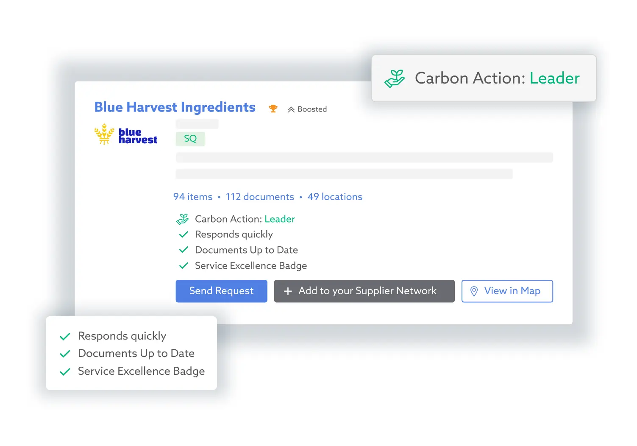Click the SQ green badge

pos(190,139)
